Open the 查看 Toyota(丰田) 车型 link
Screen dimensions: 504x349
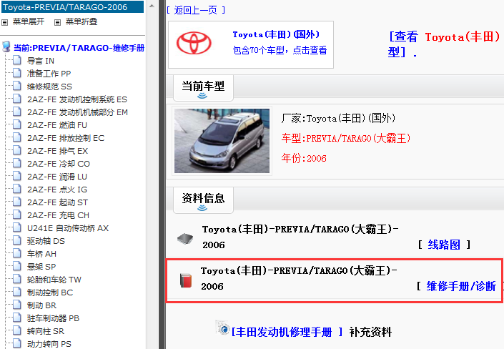click(444, 44)
